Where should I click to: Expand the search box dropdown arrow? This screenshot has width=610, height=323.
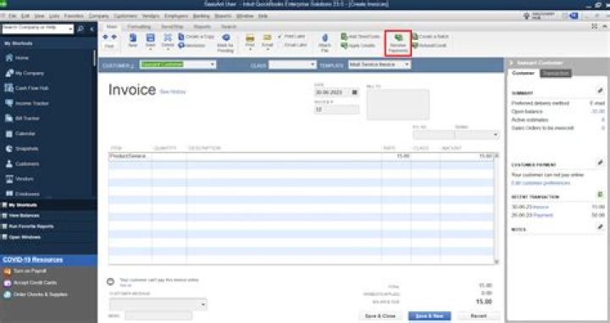coord(71,29)
